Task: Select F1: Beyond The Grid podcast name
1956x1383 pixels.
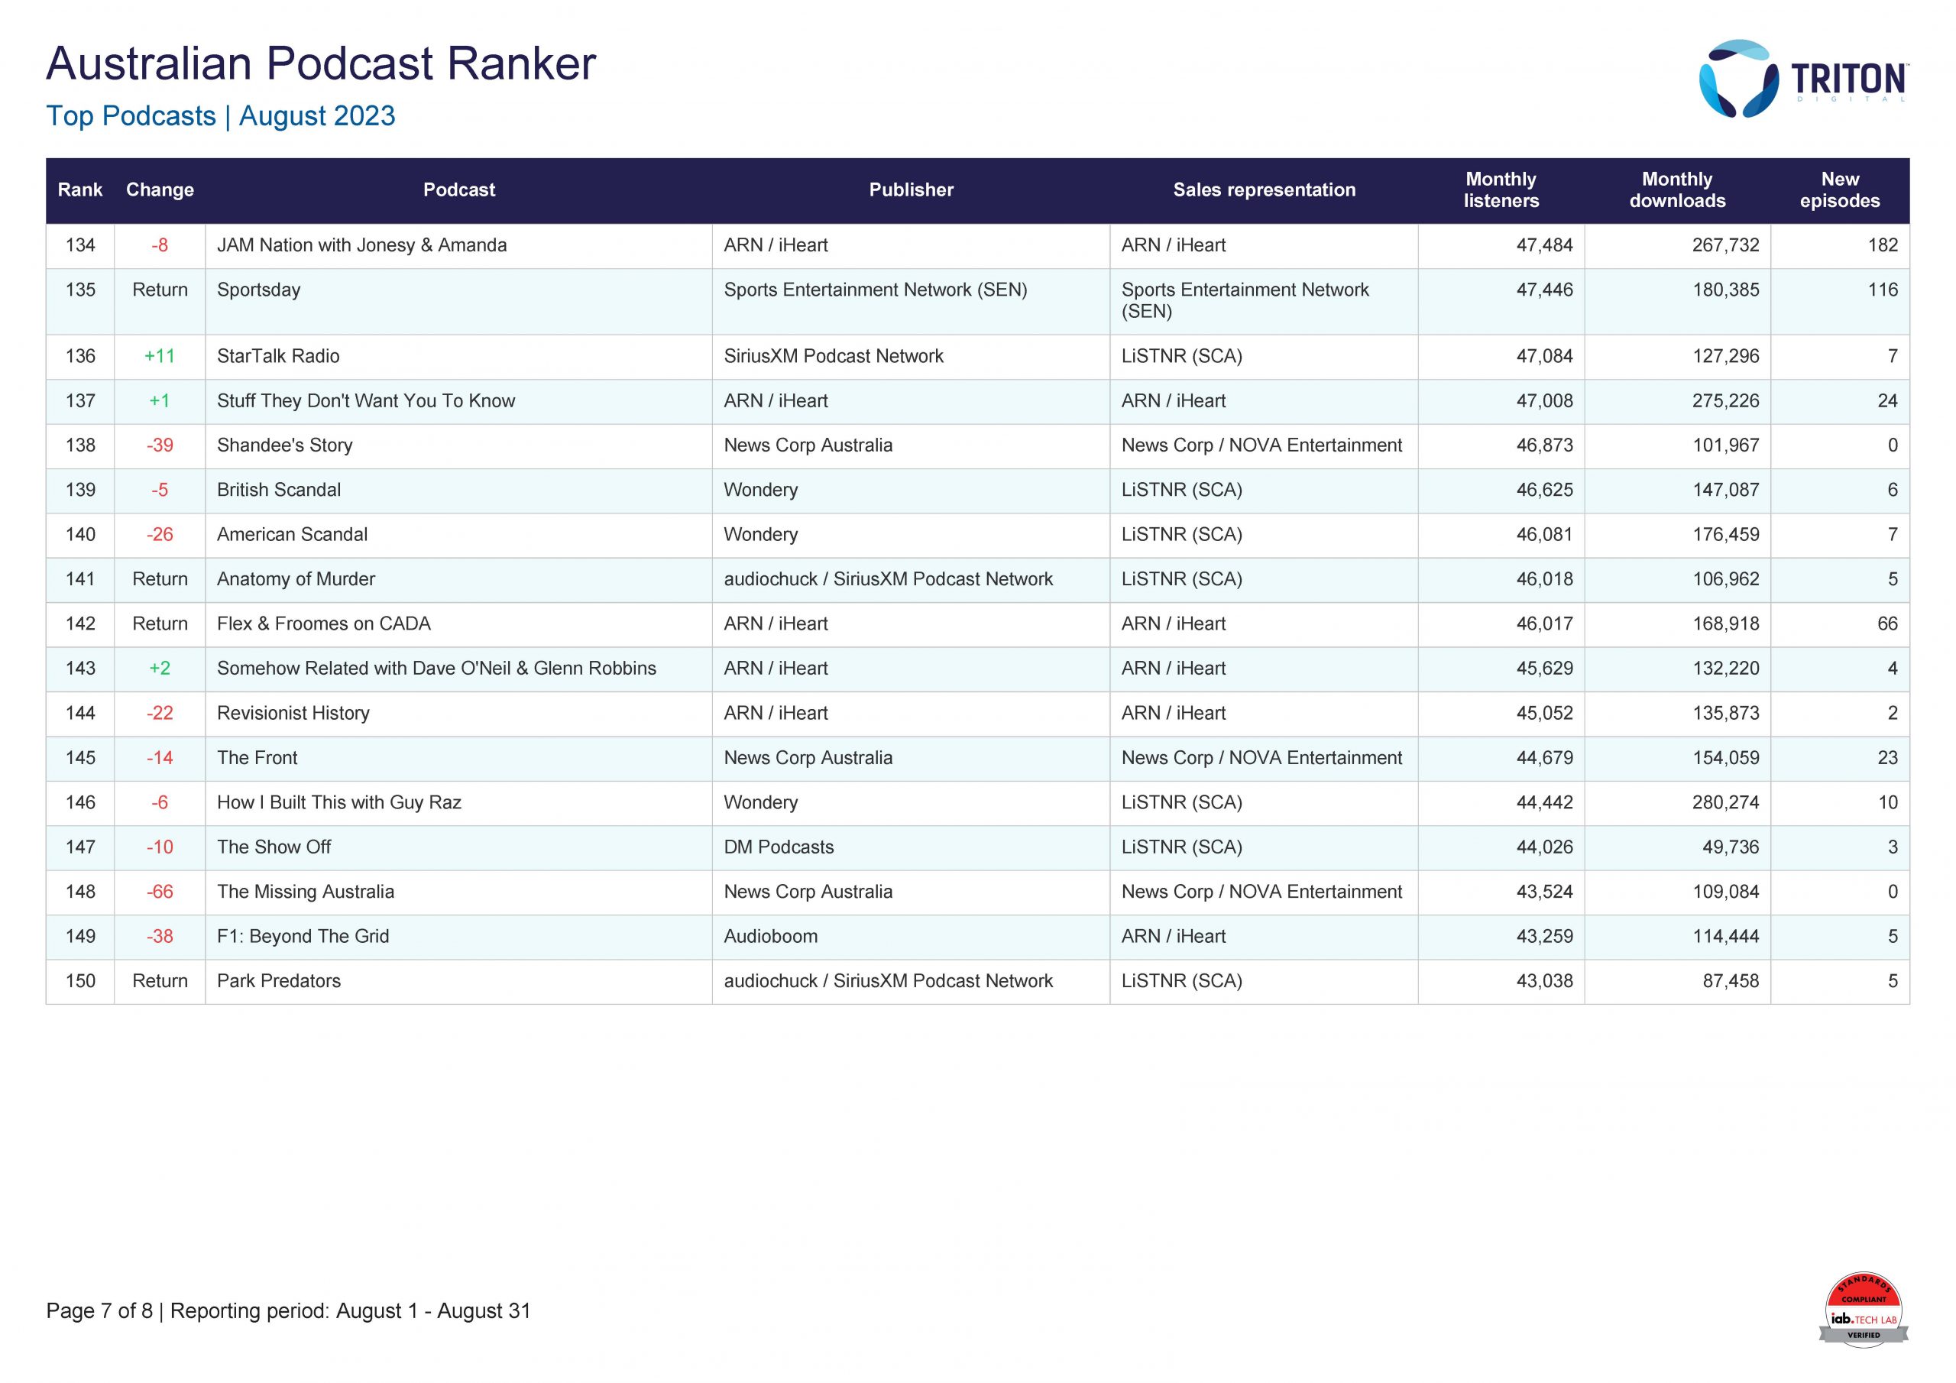Action: tap(303, 936)
